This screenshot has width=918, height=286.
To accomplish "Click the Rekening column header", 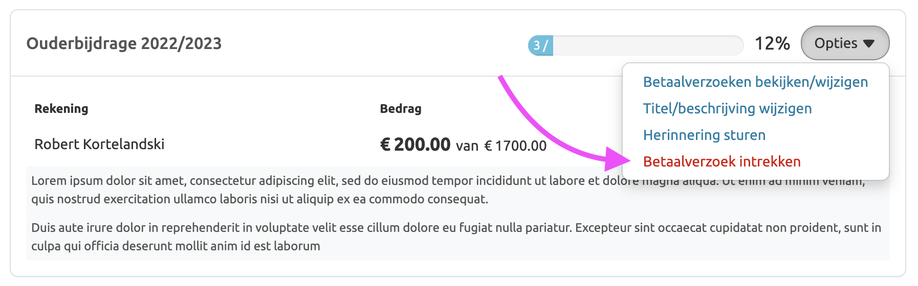I will (61, 109).
